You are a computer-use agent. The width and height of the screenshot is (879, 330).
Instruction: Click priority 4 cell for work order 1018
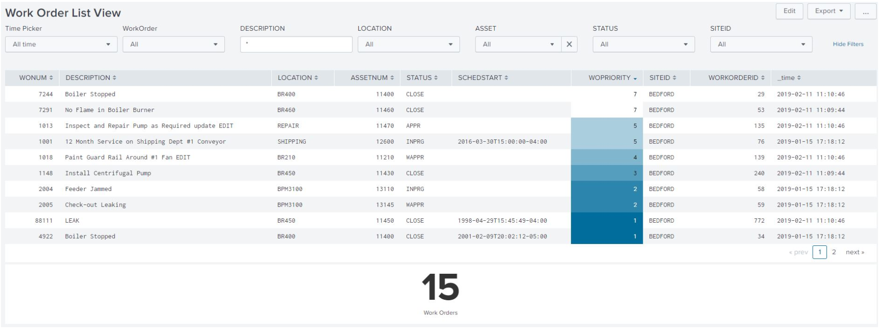tap(607, 157)
